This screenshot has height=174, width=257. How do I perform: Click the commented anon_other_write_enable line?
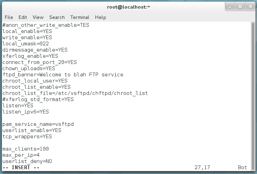point(46,25)
